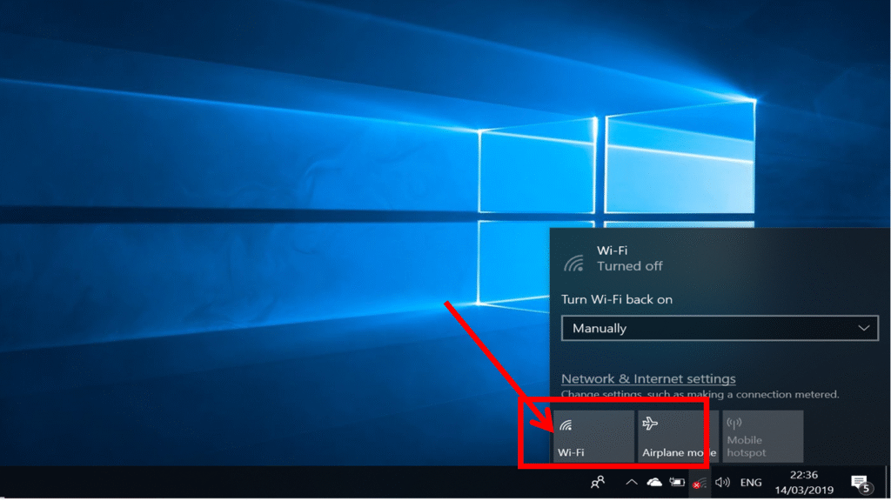The width and height of the screenshot is (891, 501).
Task: Open the People icon in taskbar
Action: click(598, 482)
